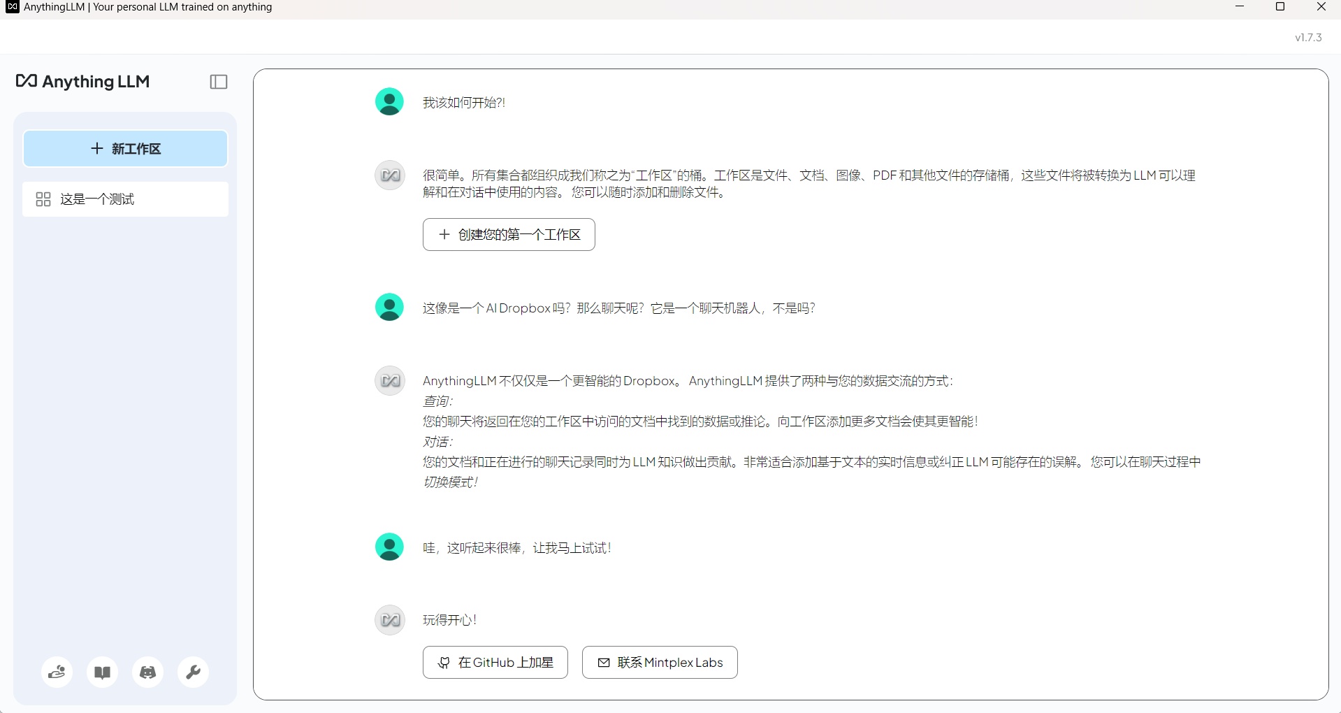Open settings with the wrench icon

point(194,672)
